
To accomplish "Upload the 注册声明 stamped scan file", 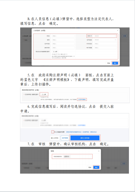I will (x=44, y=94).
